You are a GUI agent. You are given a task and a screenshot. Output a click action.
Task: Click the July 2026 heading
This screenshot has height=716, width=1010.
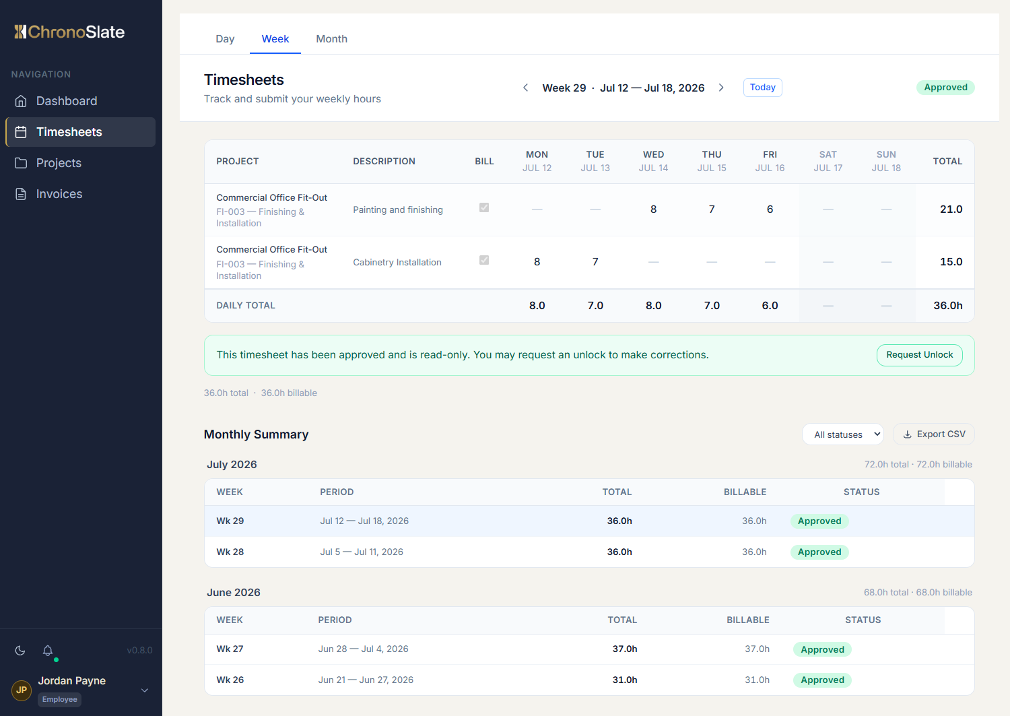tap(232, 465)
